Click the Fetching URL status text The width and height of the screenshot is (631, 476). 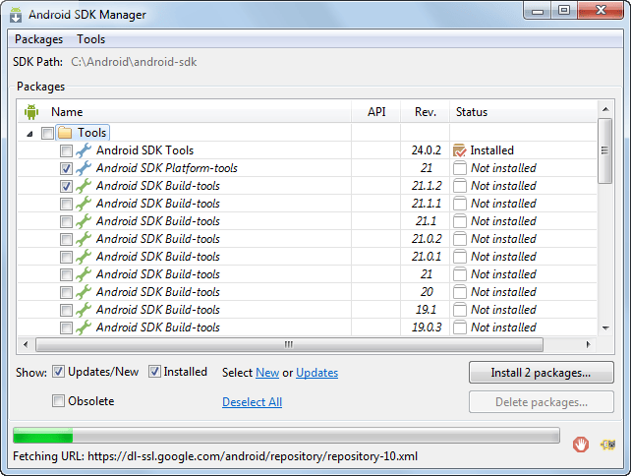pyautogui.click(x=215, y=456)
